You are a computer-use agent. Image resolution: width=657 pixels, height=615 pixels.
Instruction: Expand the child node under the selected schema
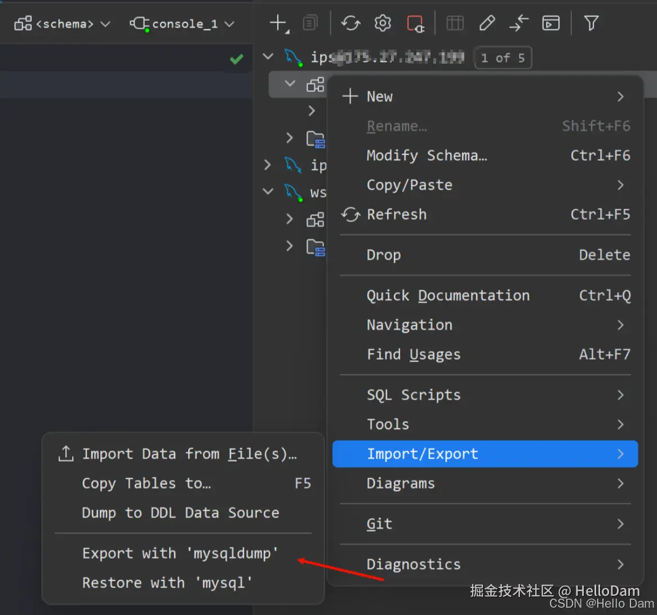point(312,110)
